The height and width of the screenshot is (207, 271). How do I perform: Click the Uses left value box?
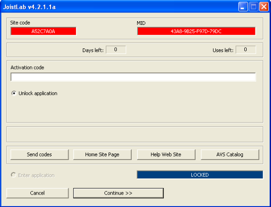click(246, 50)
